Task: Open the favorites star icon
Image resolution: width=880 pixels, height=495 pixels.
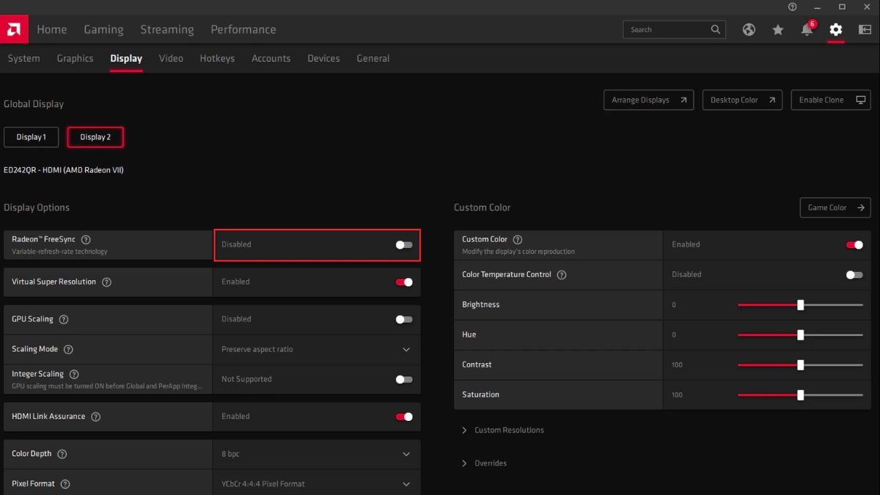Action: click(x=778, y=29)
